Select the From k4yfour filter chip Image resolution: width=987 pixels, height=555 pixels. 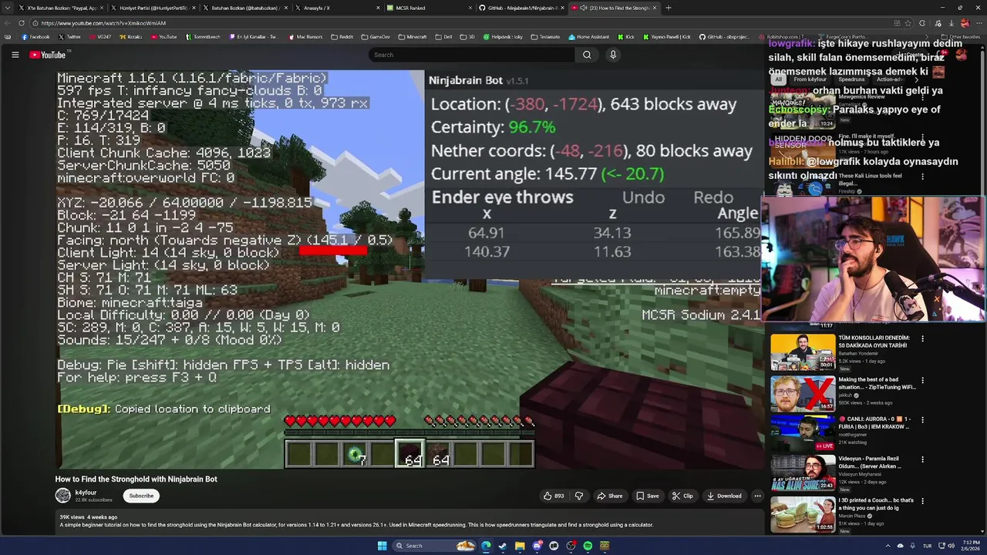tap(810, 79)
